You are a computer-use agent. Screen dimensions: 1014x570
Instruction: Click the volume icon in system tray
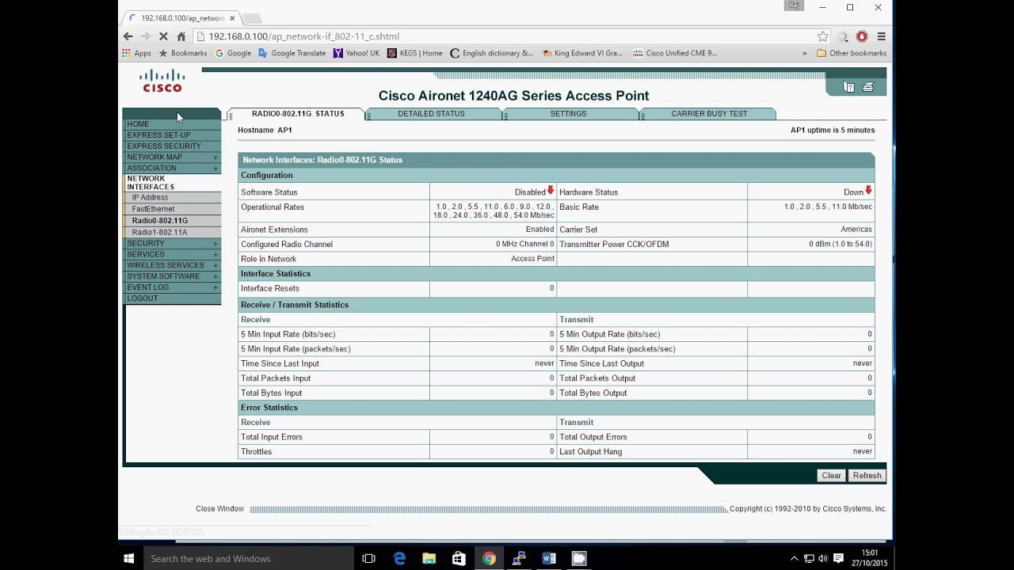[823, 558]
